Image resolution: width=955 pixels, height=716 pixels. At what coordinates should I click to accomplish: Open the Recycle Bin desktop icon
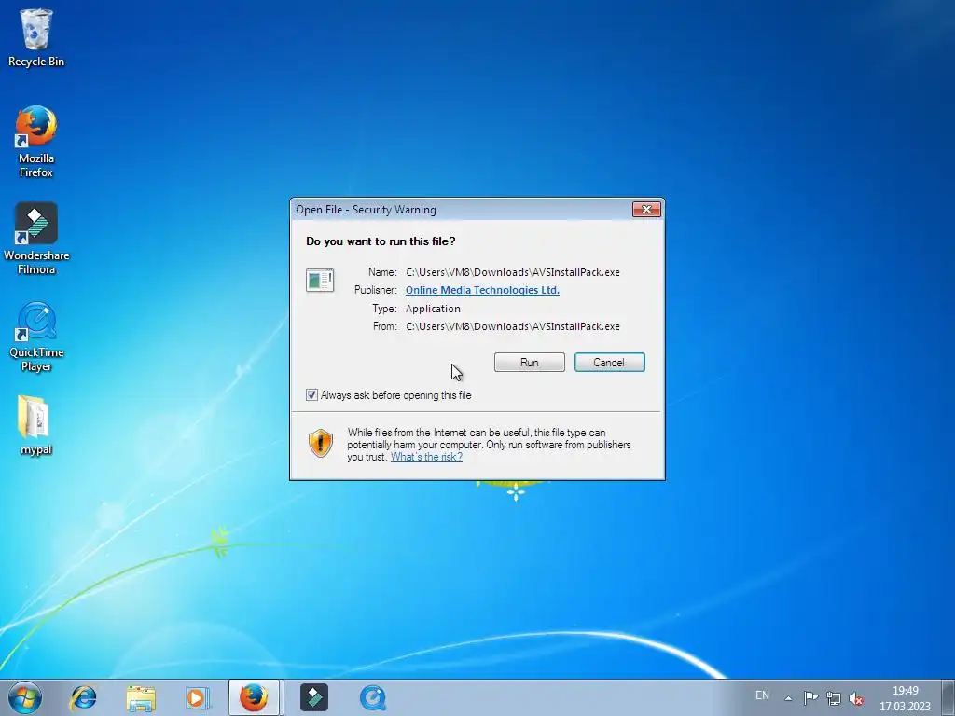(x=36, y=37)
